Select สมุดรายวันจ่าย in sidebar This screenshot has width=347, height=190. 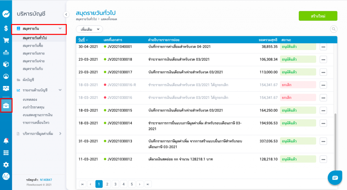click(34, 61)
